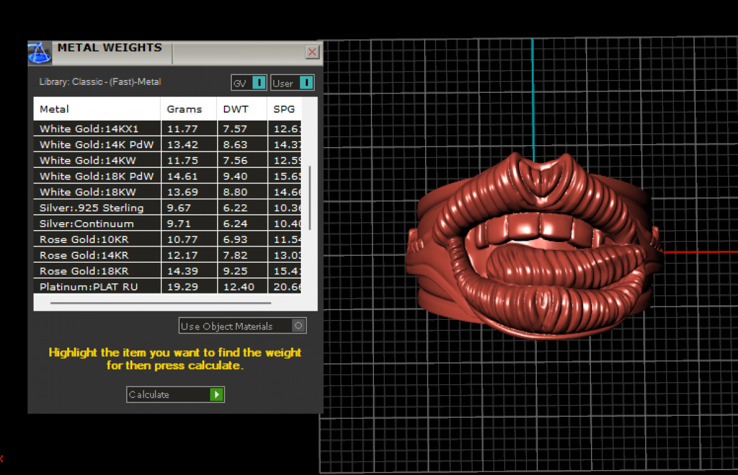
Task: Select the Silver:.925 Sterling row
Action: click(91, 208)
